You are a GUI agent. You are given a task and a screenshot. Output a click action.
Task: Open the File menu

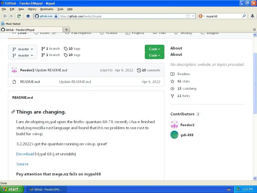(4, 9)
